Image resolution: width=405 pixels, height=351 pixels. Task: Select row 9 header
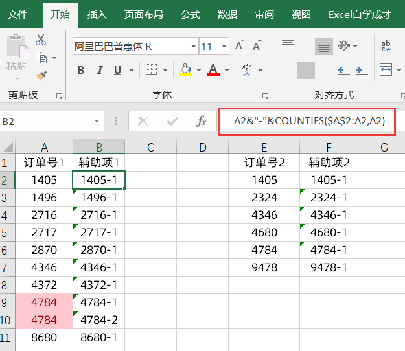click(x=7, y=302)
